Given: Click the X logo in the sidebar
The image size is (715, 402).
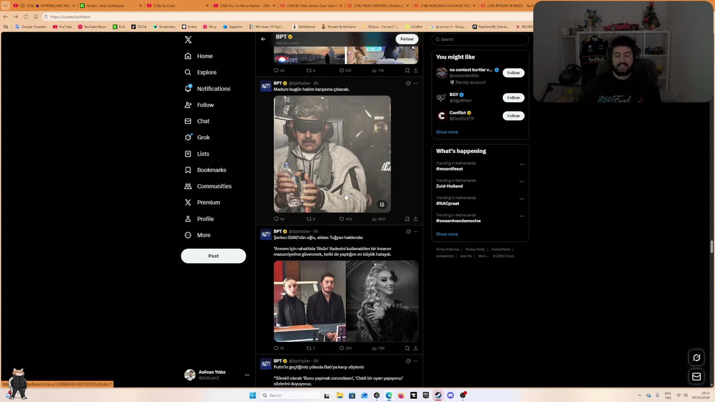Looking at the screenshot, I should [x=188, y=40].
